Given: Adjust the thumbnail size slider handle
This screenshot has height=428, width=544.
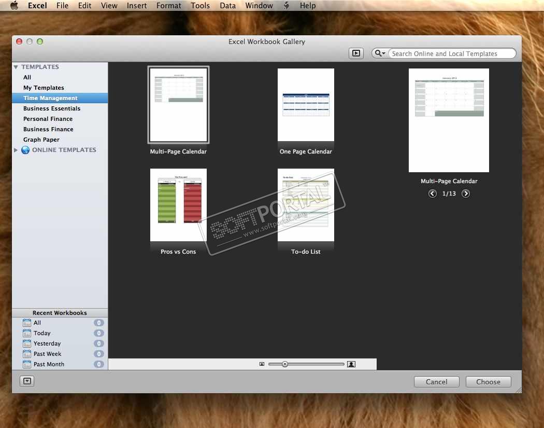Looking at the screenshot, I should (284, 364).
